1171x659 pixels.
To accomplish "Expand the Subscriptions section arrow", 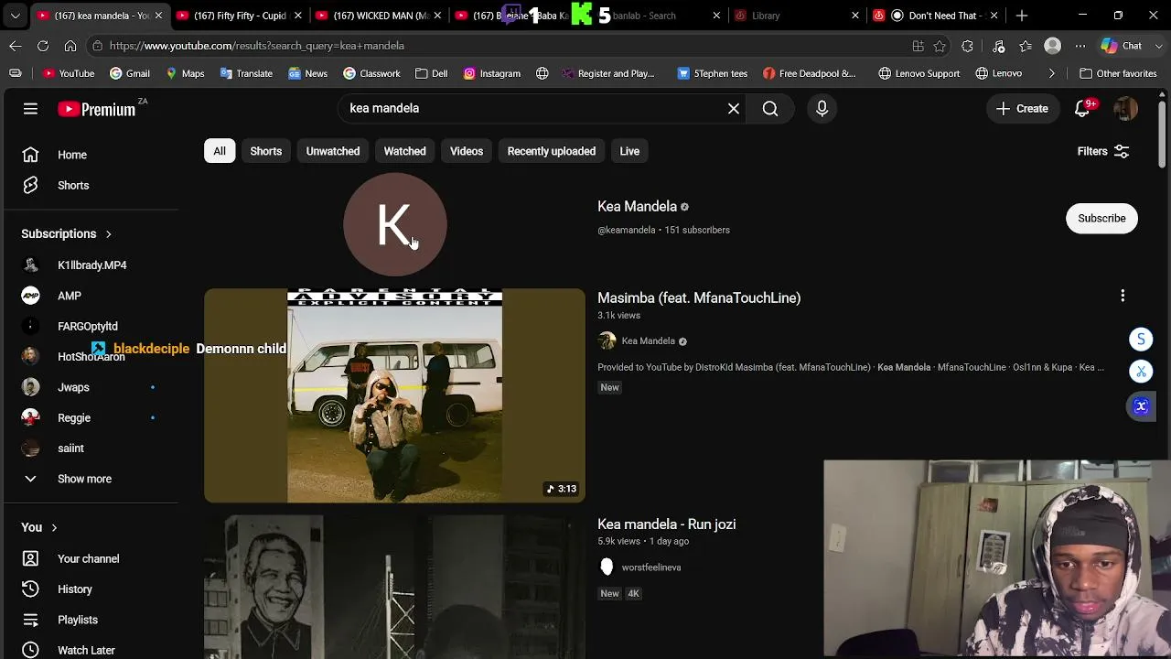I will click(x=108, y=234).
